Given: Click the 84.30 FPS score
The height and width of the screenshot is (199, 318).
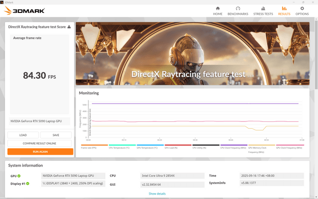Looking at the screenshot, I should click(39, 76).
